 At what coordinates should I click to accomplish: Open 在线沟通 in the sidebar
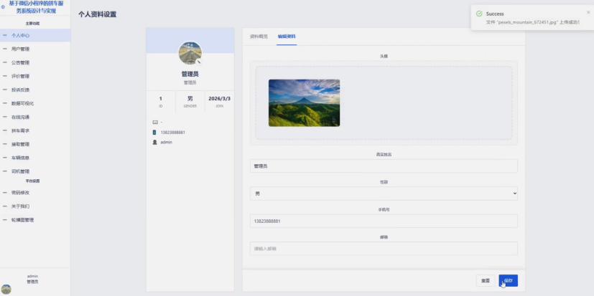35,117
